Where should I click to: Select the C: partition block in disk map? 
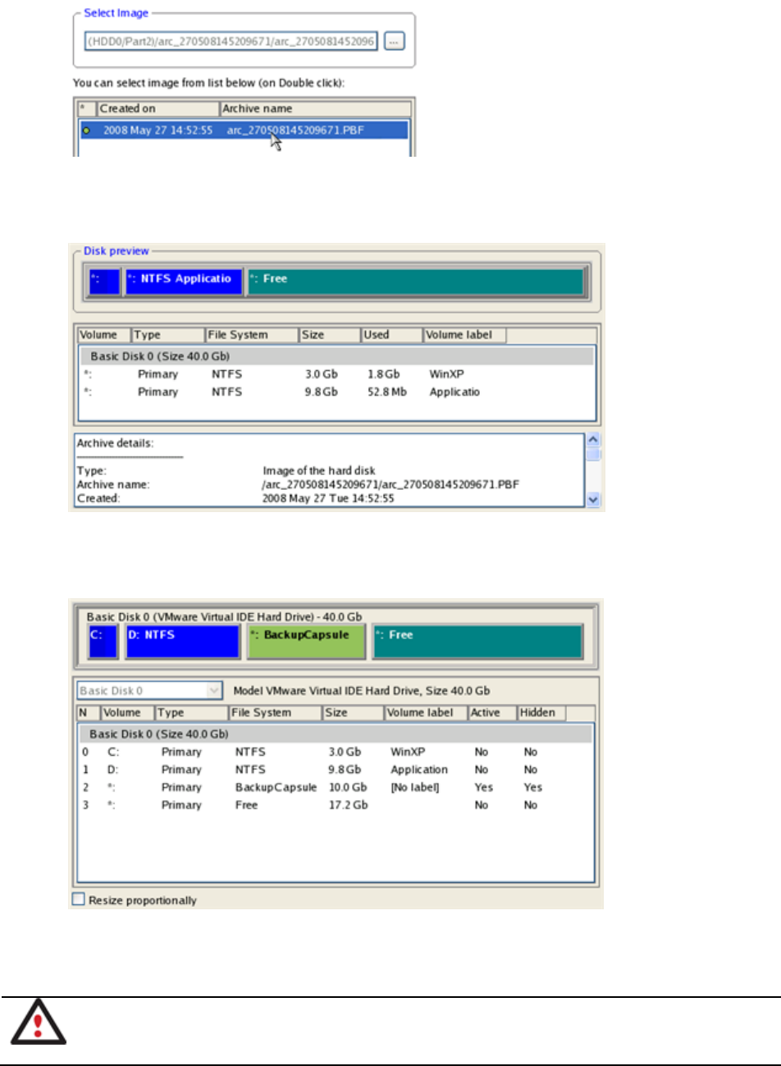coord(103,642)
